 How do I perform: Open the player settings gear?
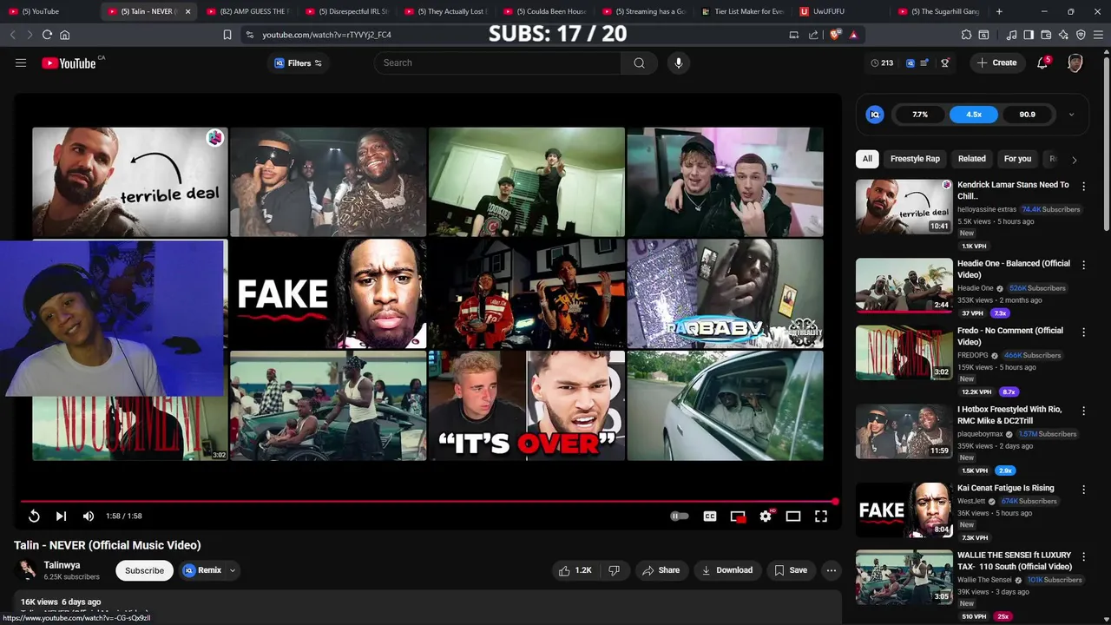[766, 516]
